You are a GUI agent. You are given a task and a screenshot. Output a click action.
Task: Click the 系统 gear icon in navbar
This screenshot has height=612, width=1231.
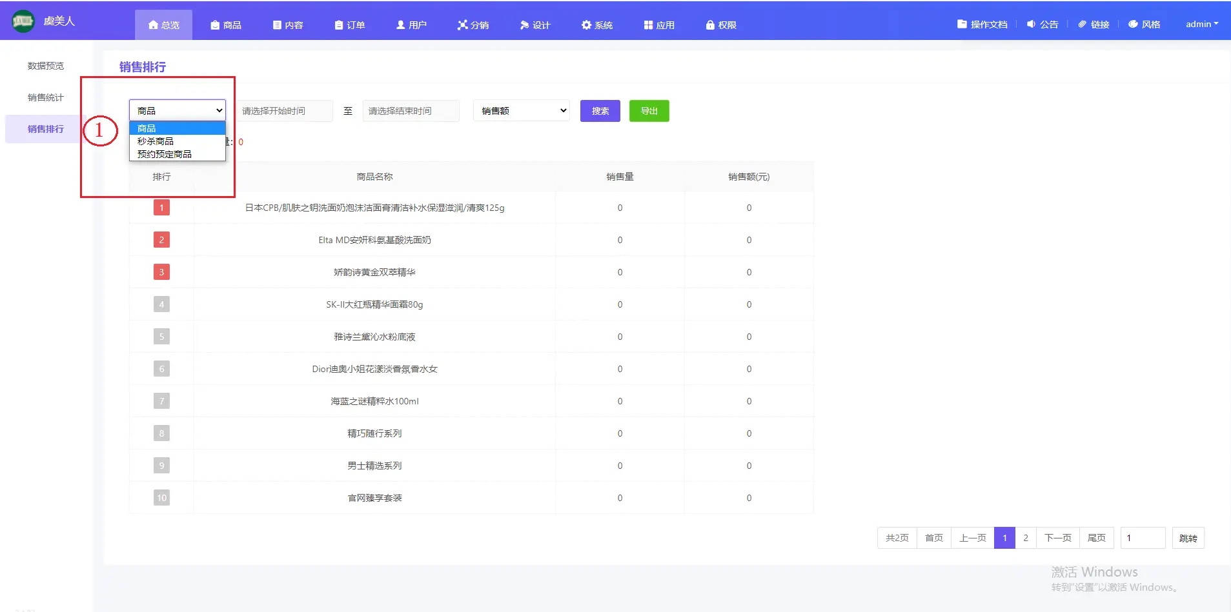pos(586,25)
